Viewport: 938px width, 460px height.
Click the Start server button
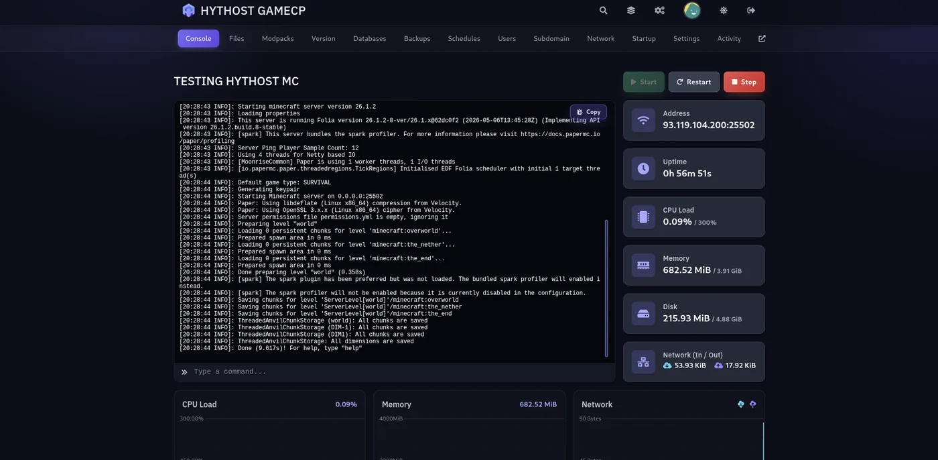[x=644, y=82]
